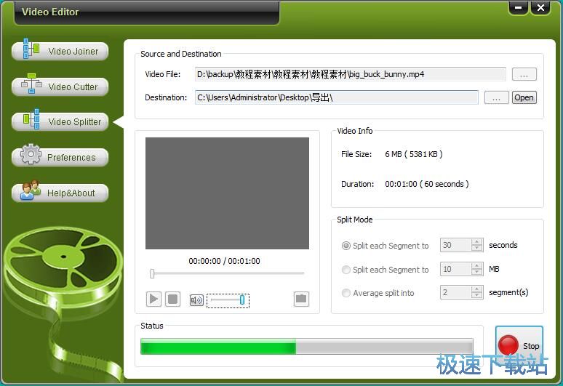Stop the splitting process
This screenshot has width=563, height=386.
click(x=519, y=345)
